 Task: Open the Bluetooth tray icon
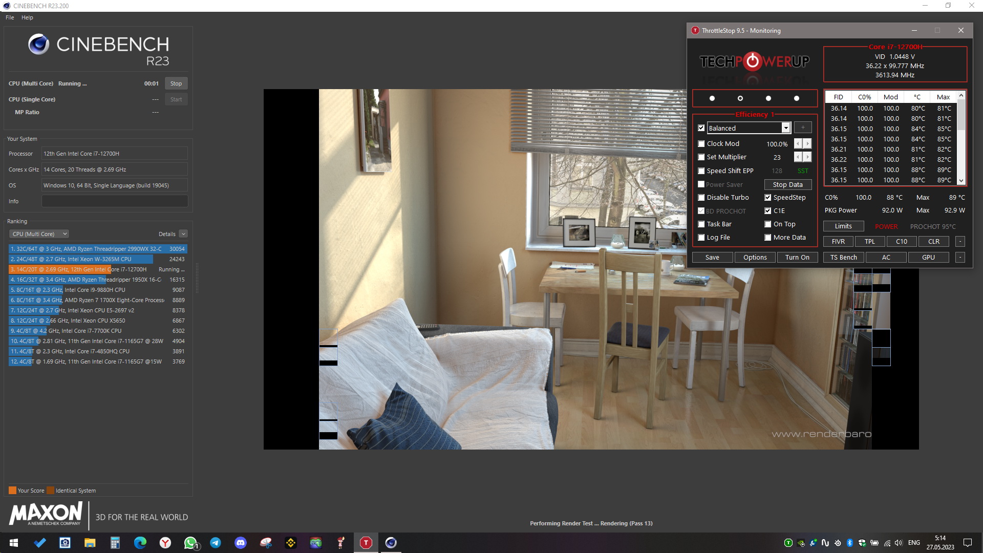click(849, 543)
